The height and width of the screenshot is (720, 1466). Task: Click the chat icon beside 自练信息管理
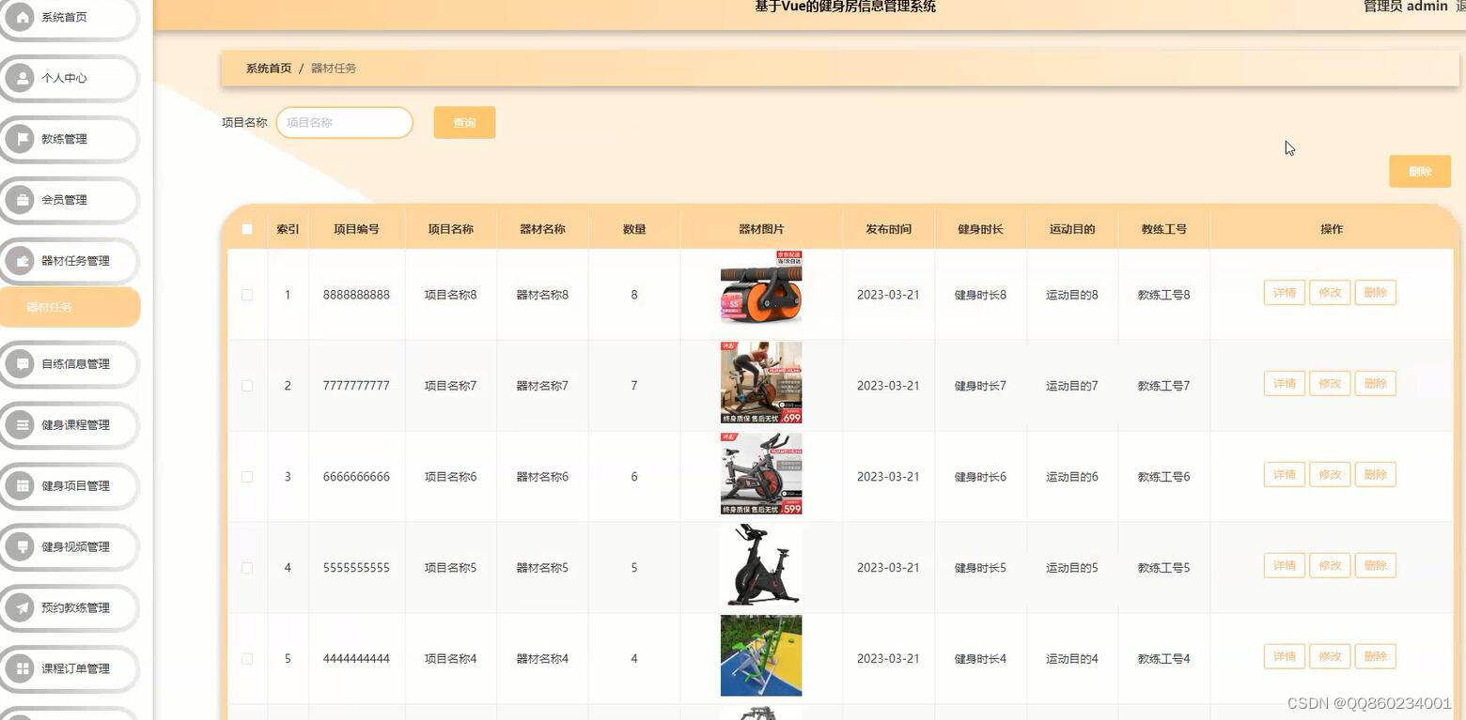(22, 364)
